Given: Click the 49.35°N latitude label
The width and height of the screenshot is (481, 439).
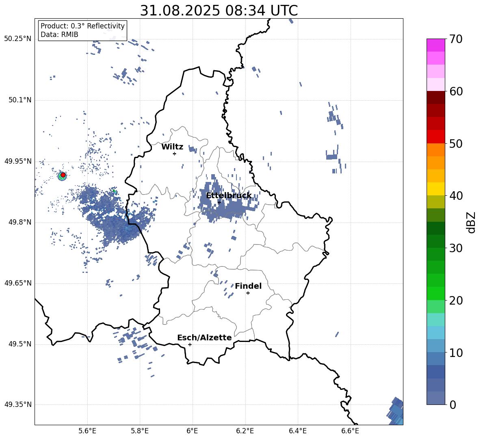Looking at the screenshot, I should pyautogui.click(x=18, y=404).
